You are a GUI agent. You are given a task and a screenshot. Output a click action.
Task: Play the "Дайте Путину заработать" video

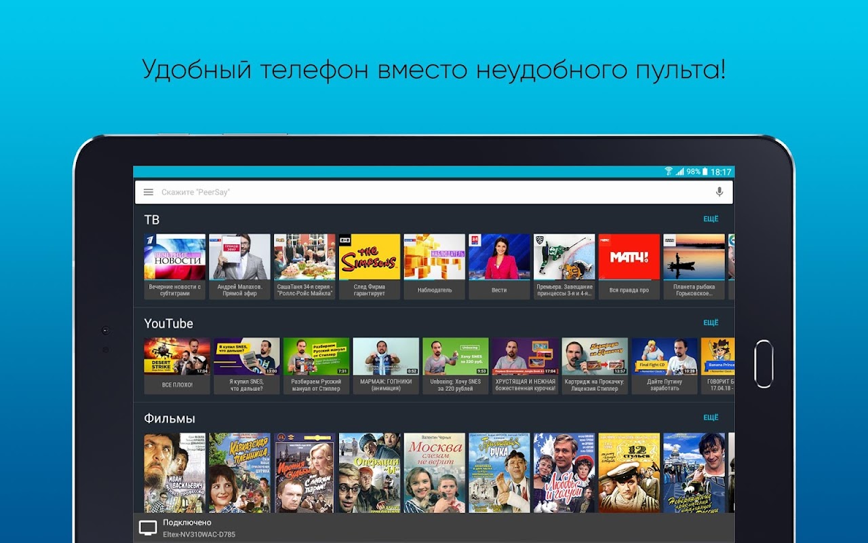pos(665,367)
